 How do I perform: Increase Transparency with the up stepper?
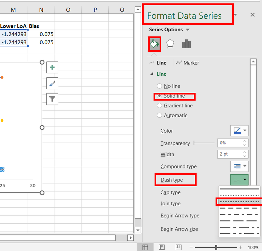245,141
